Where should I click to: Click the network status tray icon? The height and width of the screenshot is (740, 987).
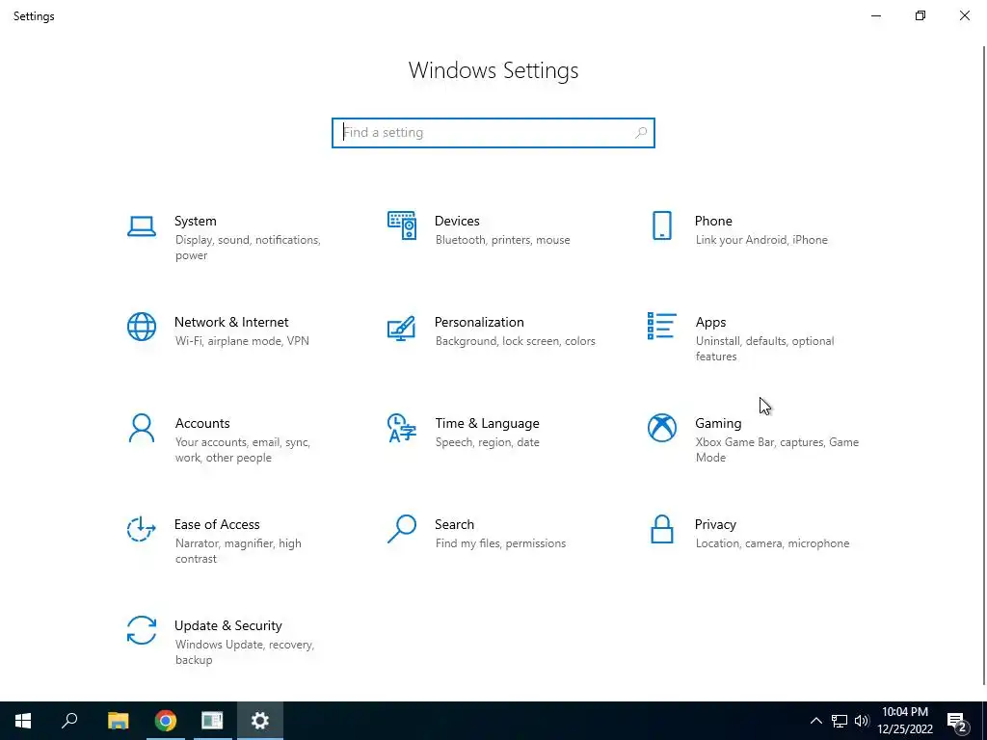pos(840,721)
